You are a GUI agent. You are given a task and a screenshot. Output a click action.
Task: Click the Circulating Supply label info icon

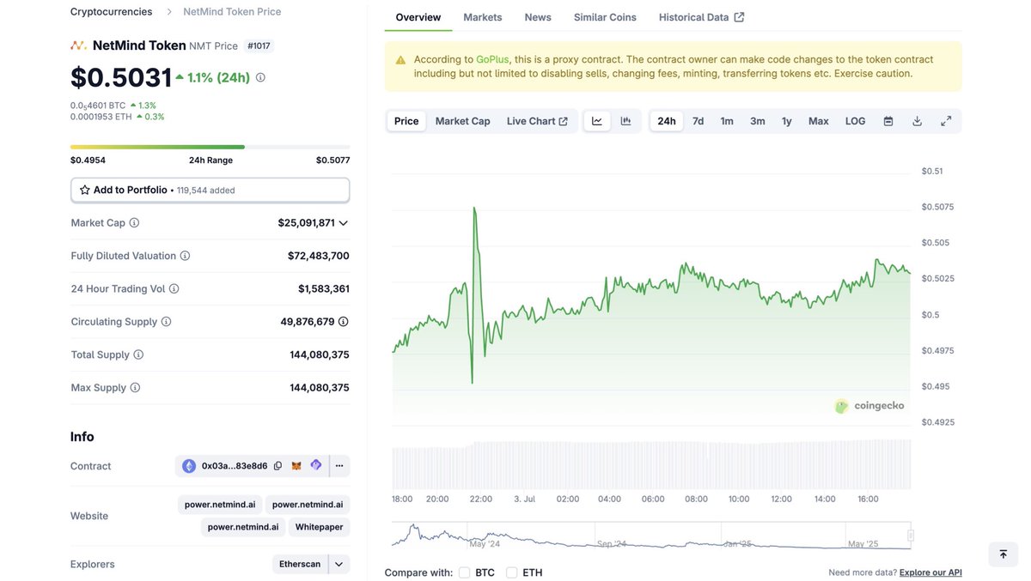pos(167,322)
